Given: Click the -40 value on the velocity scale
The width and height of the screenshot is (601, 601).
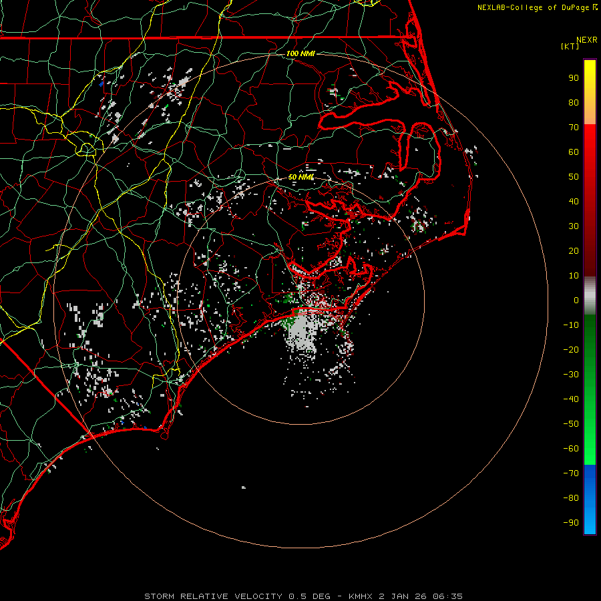Looking at the screenshot, I should click(571, 399).
